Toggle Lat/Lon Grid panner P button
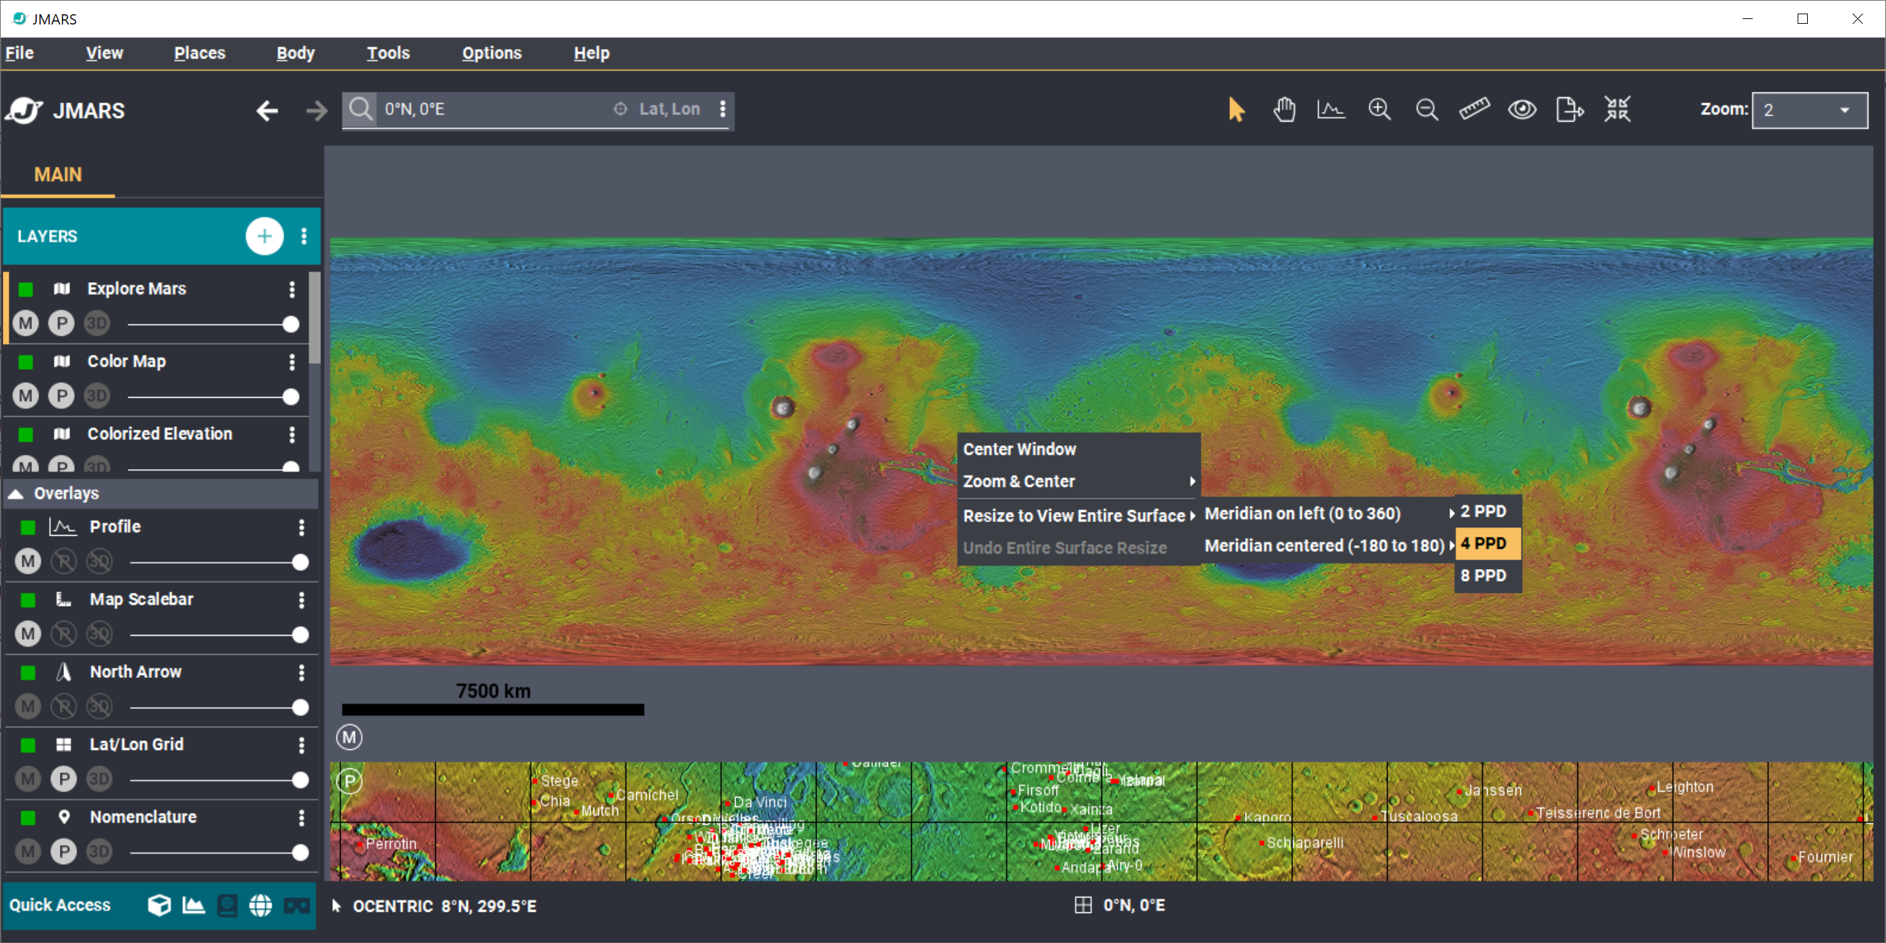The width and height of the screenshot is (1886, 943). (x=64, y=779)
